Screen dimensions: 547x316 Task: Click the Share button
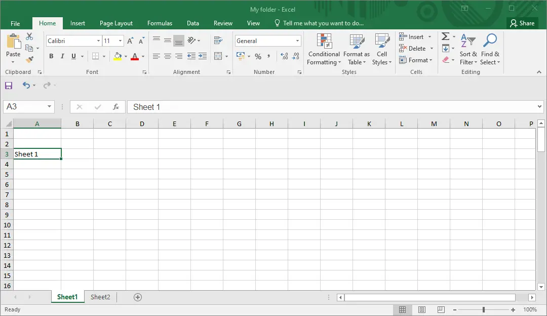tap(522, 23)
